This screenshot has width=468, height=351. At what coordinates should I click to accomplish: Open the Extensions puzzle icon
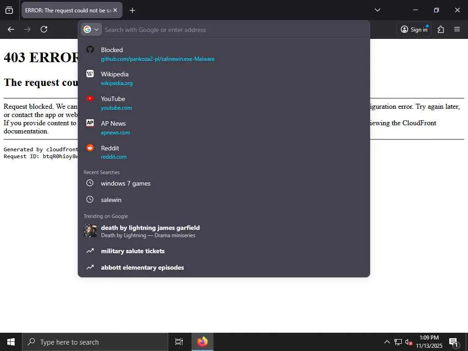point(441,29)
